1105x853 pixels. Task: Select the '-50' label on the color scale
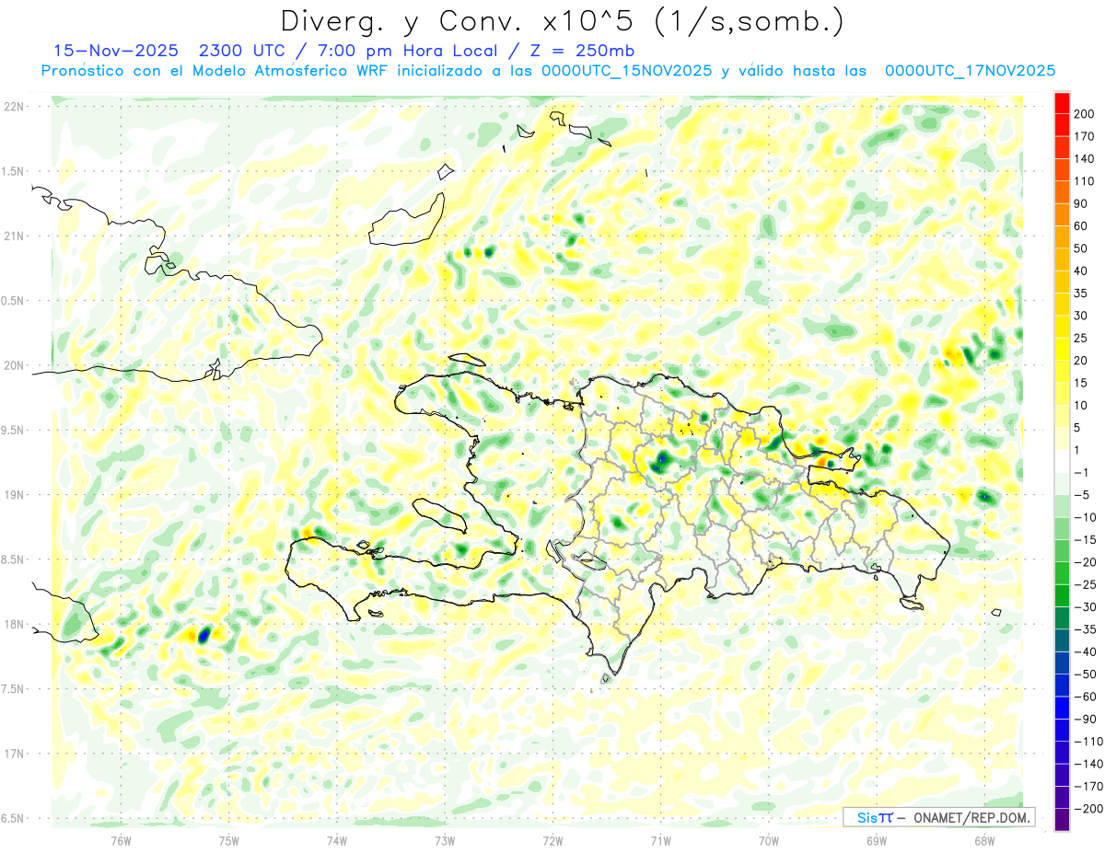coord(1085,674)
